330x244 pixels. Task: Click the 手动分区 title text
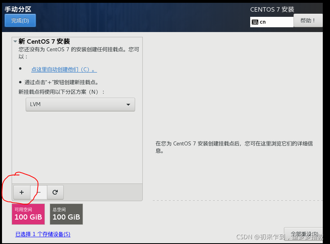pyautogui.click(x=18, y=9)
